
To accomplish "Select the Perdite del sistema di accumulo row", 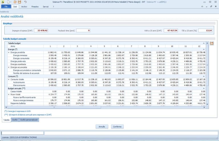I will pyautogui.click(x=26, y=73).
